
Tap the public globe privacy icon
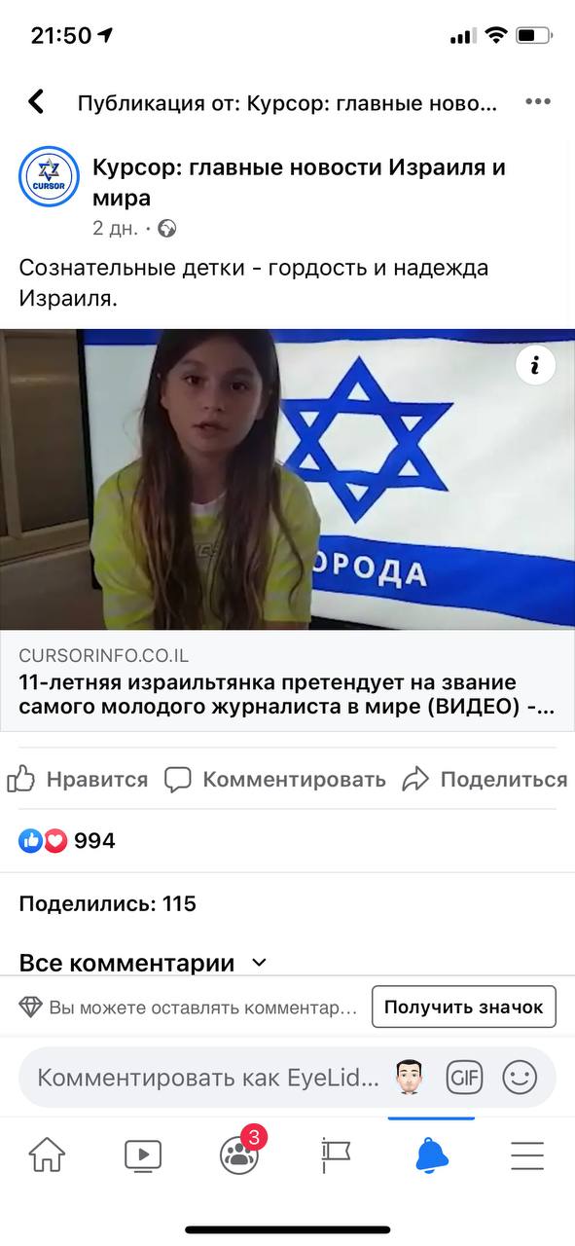tap(167, 229)
